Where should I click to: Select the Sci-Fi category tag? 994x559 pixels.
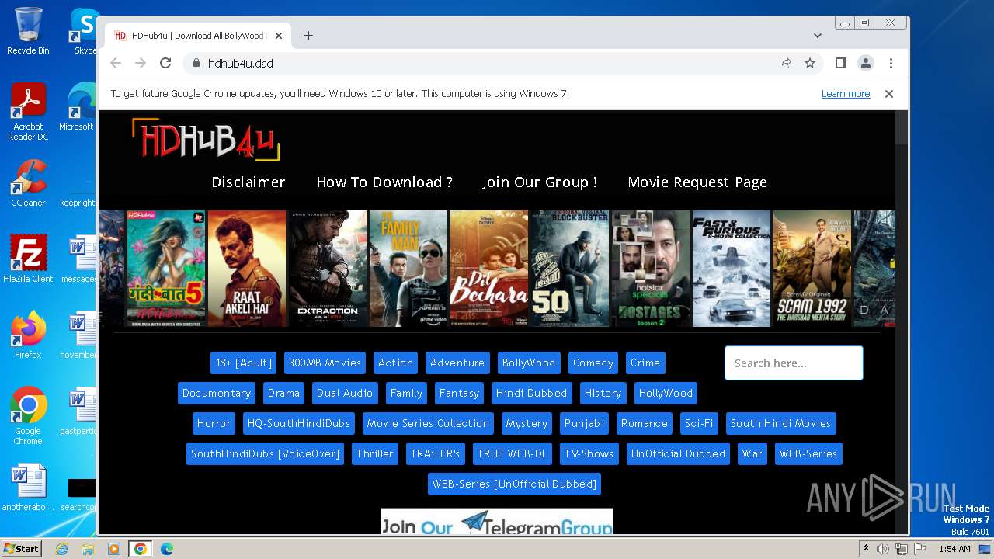coord(699,423)
